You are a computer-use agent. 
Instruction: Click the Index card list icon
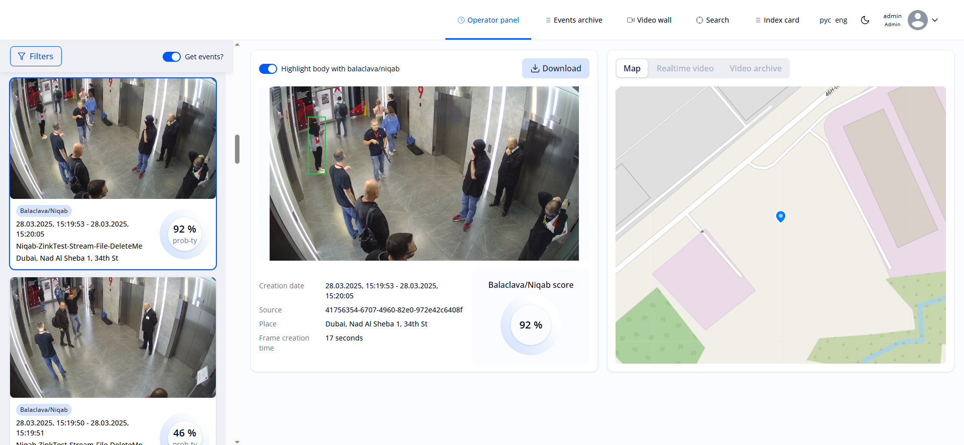click(758, 20)
